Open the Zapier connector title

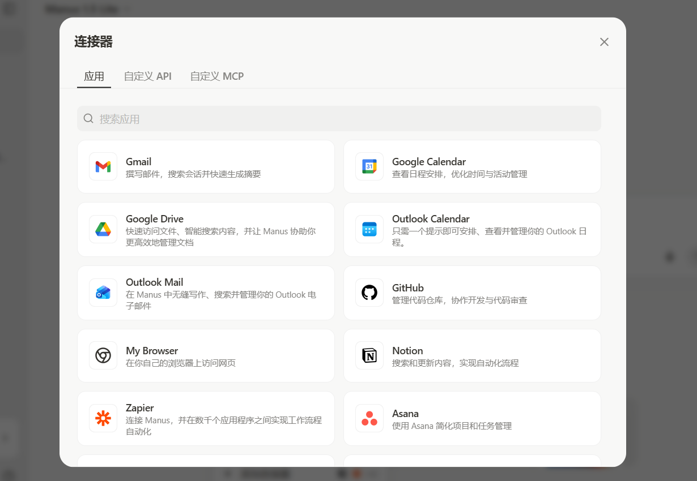click(140, 408)
